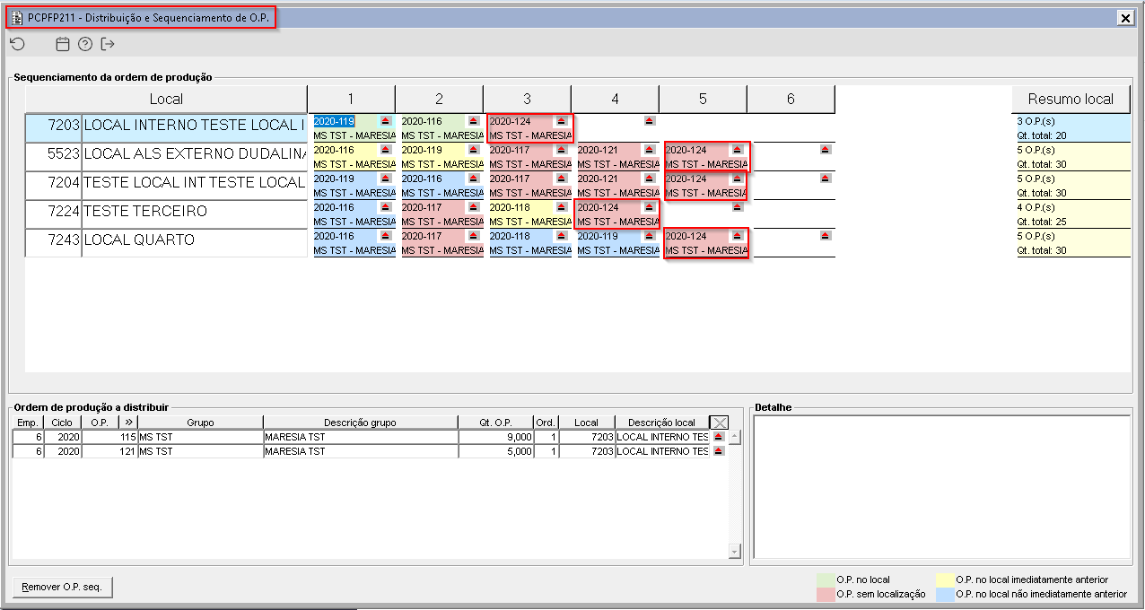The height and width of the screenshot is (610, 1145).
Task: Select row 7204 TESTE LOCAL INT TESTE LOCAL
Action: tap(166, 186)
